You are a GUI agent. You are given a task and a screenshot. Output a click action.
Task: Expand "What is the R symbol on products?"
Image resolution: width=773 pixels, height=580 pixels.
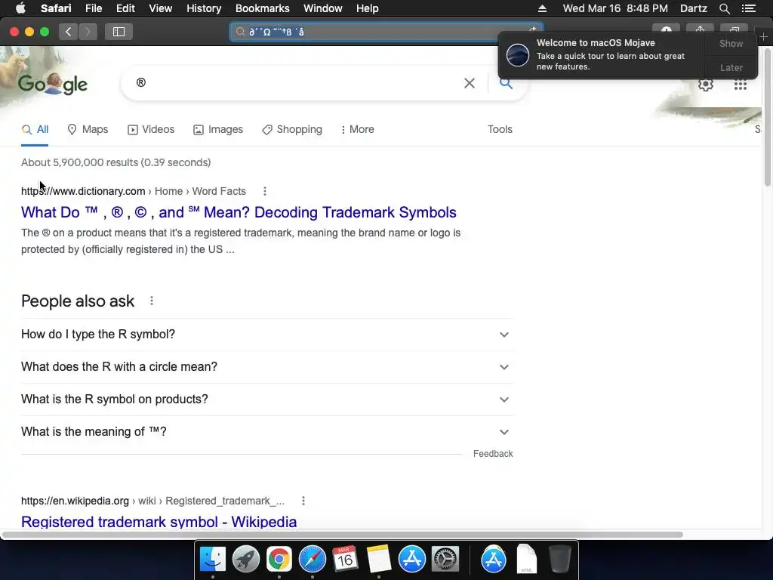[267, 400]
